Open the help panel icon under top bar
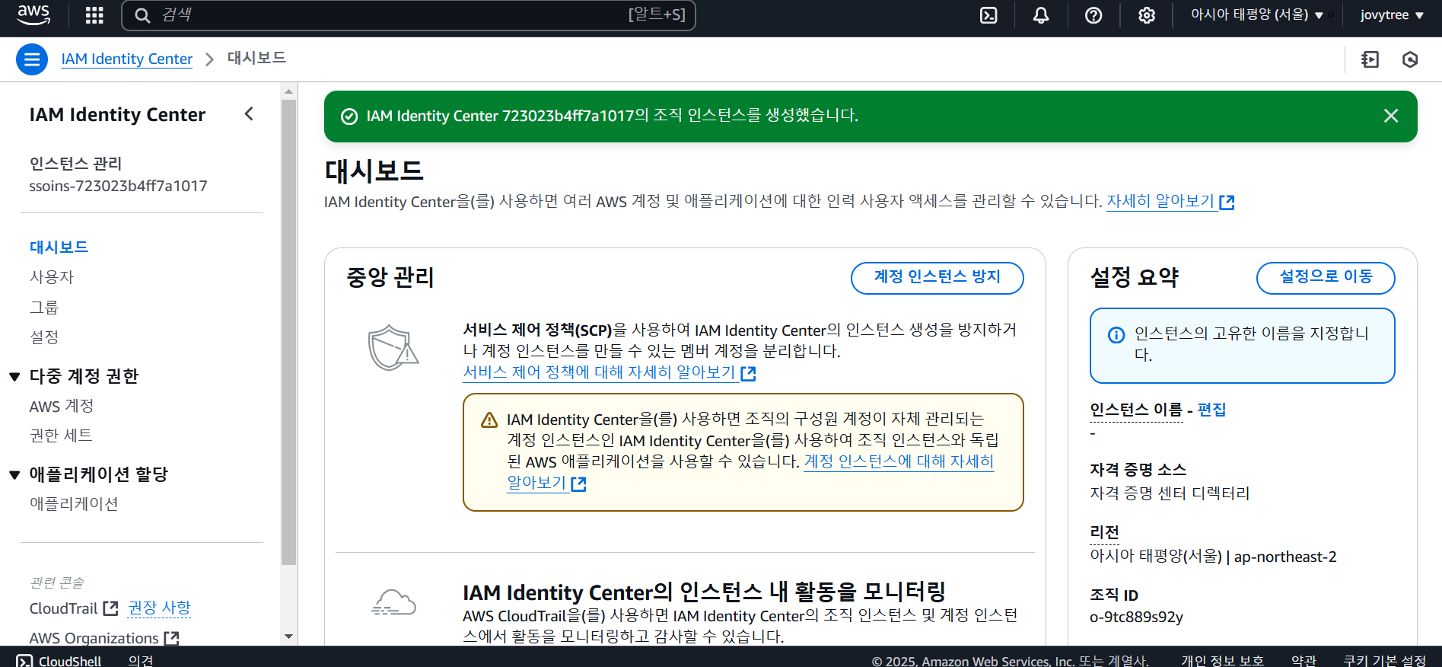1442x667 pixels. pyautogui.click(x=1370, y=59)
